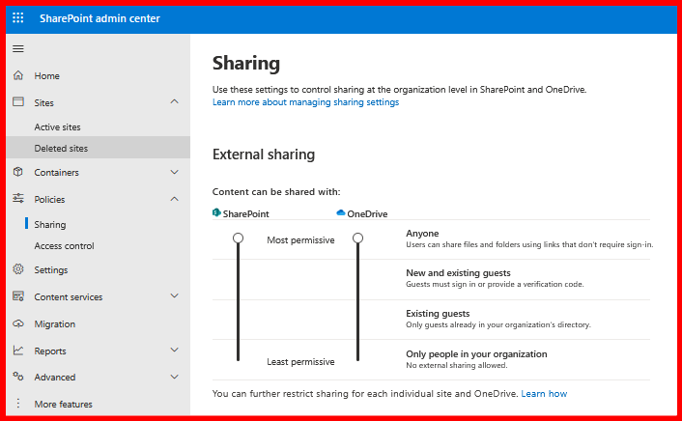Expand the Advanced section chevron
The height and width of the screenshot is (421, 682).
pyautogui.click(x=174, y=377)
